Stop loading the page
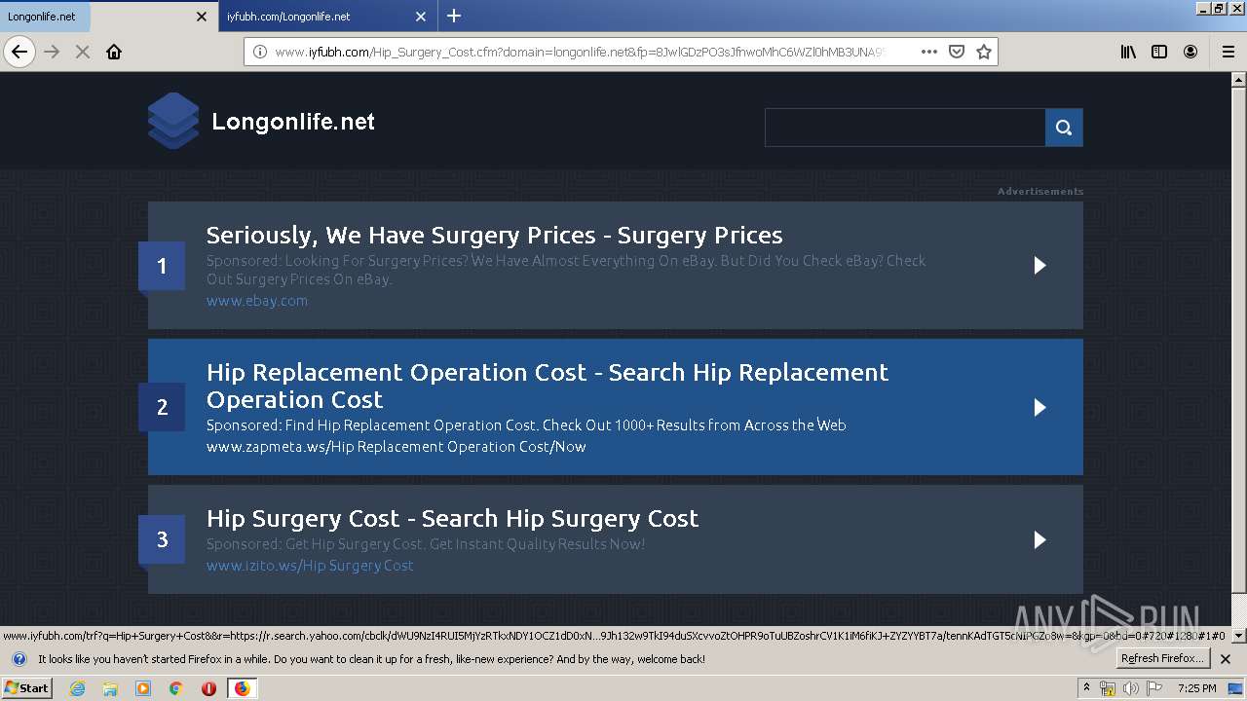Image resolution: width=1247 pixels, height=701 pixels. [83, 52]
